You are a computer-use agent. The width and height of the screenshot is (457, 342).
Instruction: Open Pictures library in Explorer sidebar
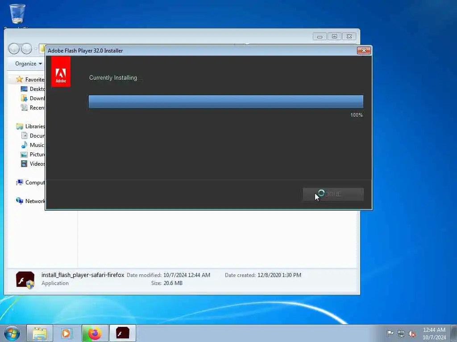pyautogui.click(x=37, y=155)
